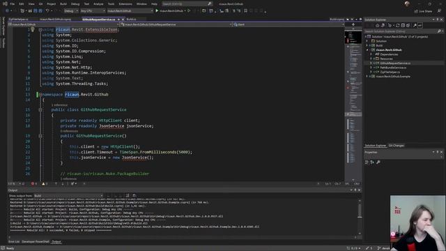Click the Output panel horizontal scrollbar
The image size is (446, 251).
pyautogui.click(x=183, y=237)
